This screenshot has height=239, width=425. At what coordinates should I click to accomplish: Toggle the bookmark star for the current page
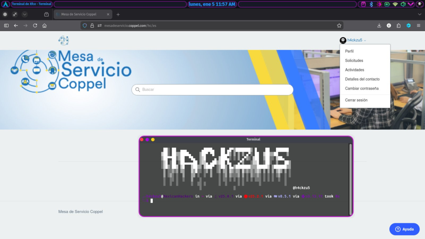coord(339,25)
